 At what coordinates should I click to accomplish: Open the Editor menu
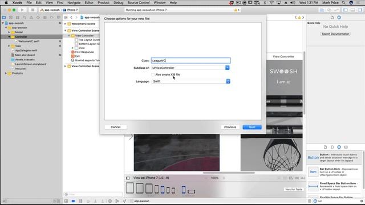(89, 3)
